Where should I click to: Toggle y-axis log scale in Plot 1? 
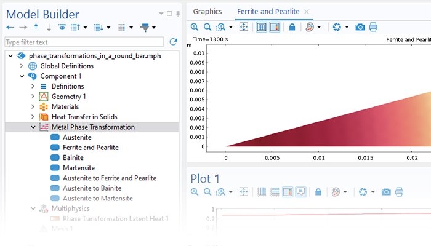click(x=275, y=192)
